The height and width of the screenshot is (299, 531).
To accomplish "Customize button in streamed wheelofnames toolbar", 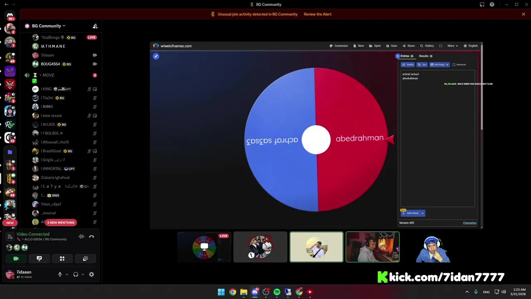I will 339,46.
